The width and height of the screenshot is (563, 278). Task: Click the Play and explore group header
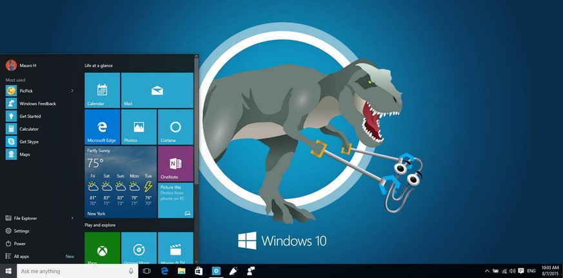coord(100,225)
